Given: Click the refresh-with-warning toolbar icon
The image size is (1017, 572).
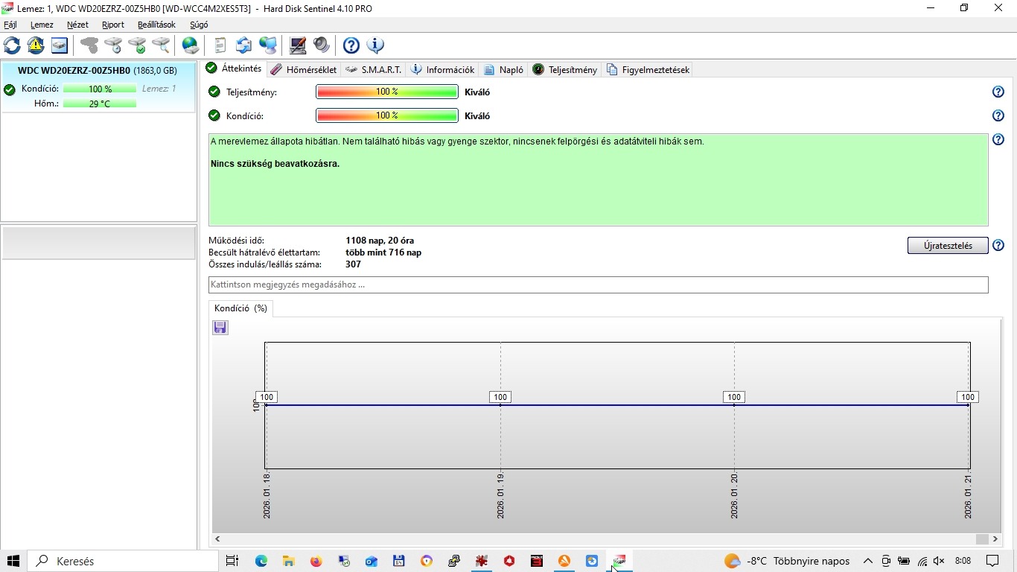Looking at the screenshot, I should pyautogui.click(x=36, y=45).
